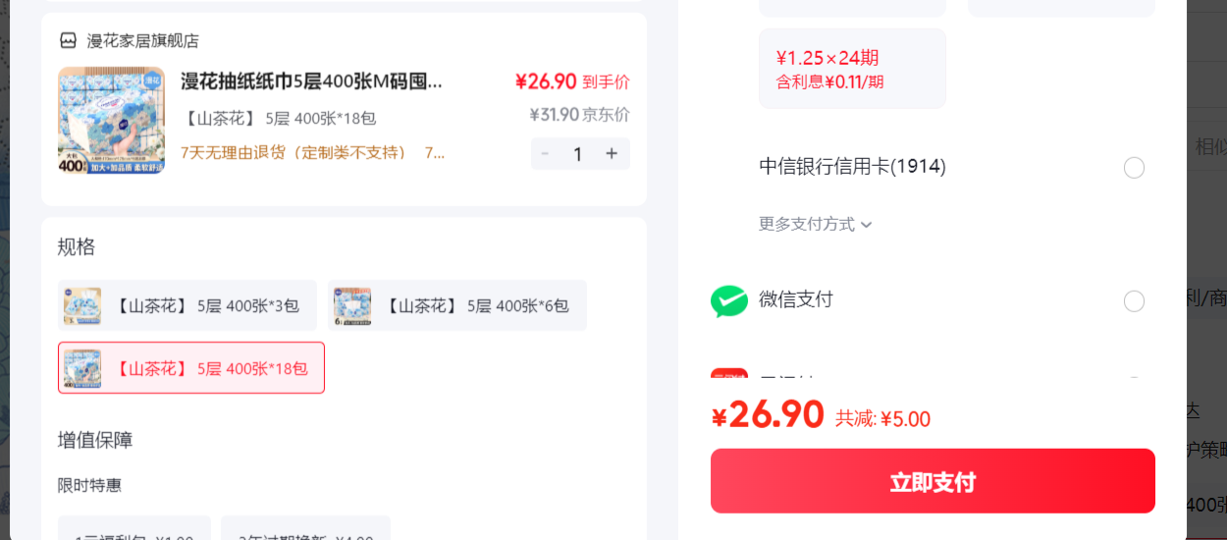1227x540 pixels.
Task: Click the quantity input field showing 1
Action: click(578, 153)
